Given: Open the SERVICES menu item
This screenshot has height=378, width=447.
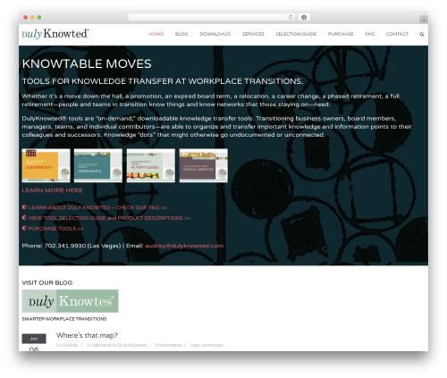Looking at the screenshot, I should [253, 34].
